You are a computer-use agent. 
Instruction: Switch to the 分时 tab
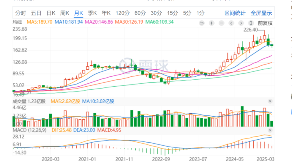coord(21,13)
